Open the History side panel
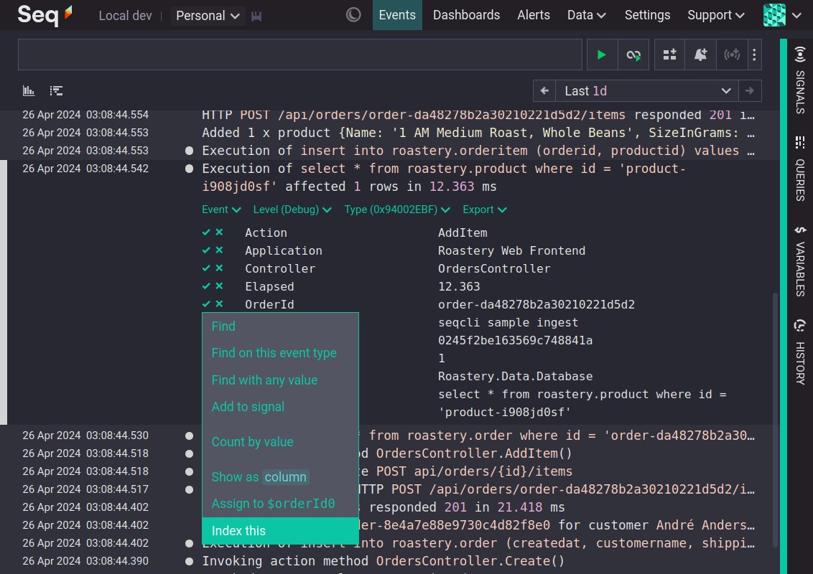Image resolution: width=813 pixels, height=574 pixels. (x=800, y=352)
